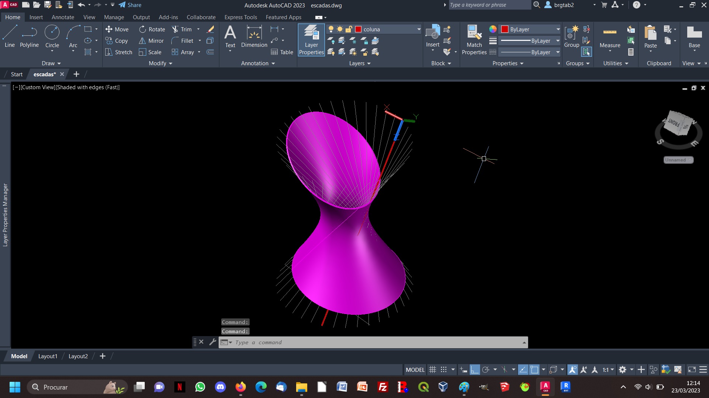
Task: Click the Move button
Action: coord(117,29)
